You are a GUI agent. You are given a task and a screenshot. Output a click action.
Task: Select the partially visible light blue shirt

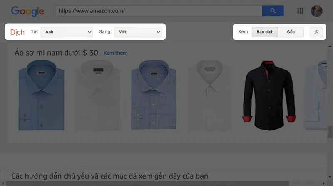point(316,95)
